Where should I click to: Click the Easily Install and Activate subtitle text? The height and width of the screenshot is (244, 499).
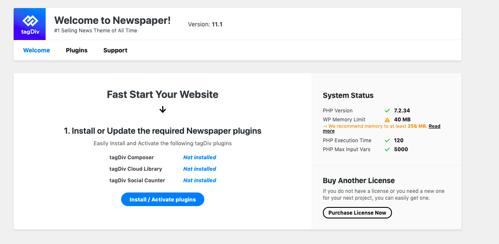pos(162,143)
